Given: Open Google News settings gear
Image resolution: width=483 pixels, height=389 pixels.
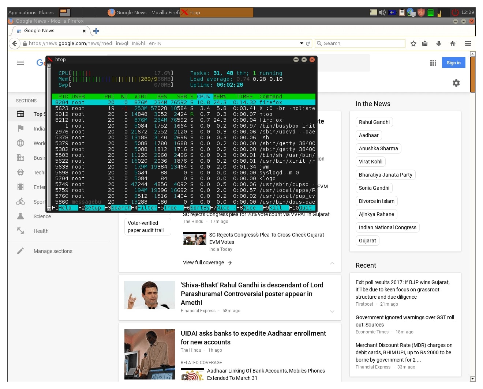Looking at the screenshot, I should 456,83.
